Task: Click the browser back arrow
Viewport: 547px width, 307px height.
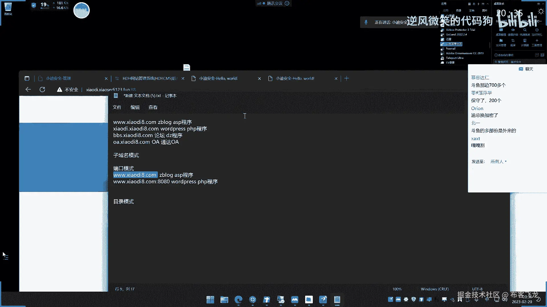Action: [x=28, y=90]
